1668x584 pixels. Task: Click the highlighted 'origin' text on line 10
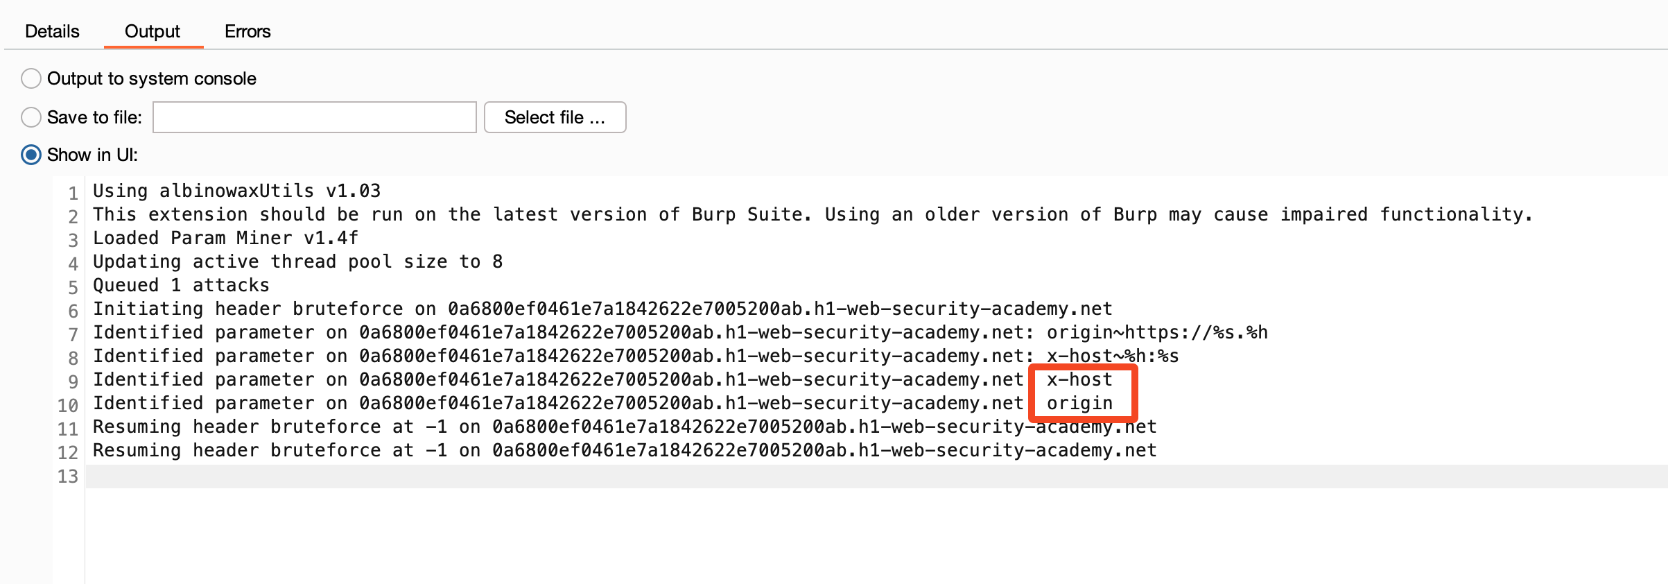pyautogui.click(x=1079, y=403)
